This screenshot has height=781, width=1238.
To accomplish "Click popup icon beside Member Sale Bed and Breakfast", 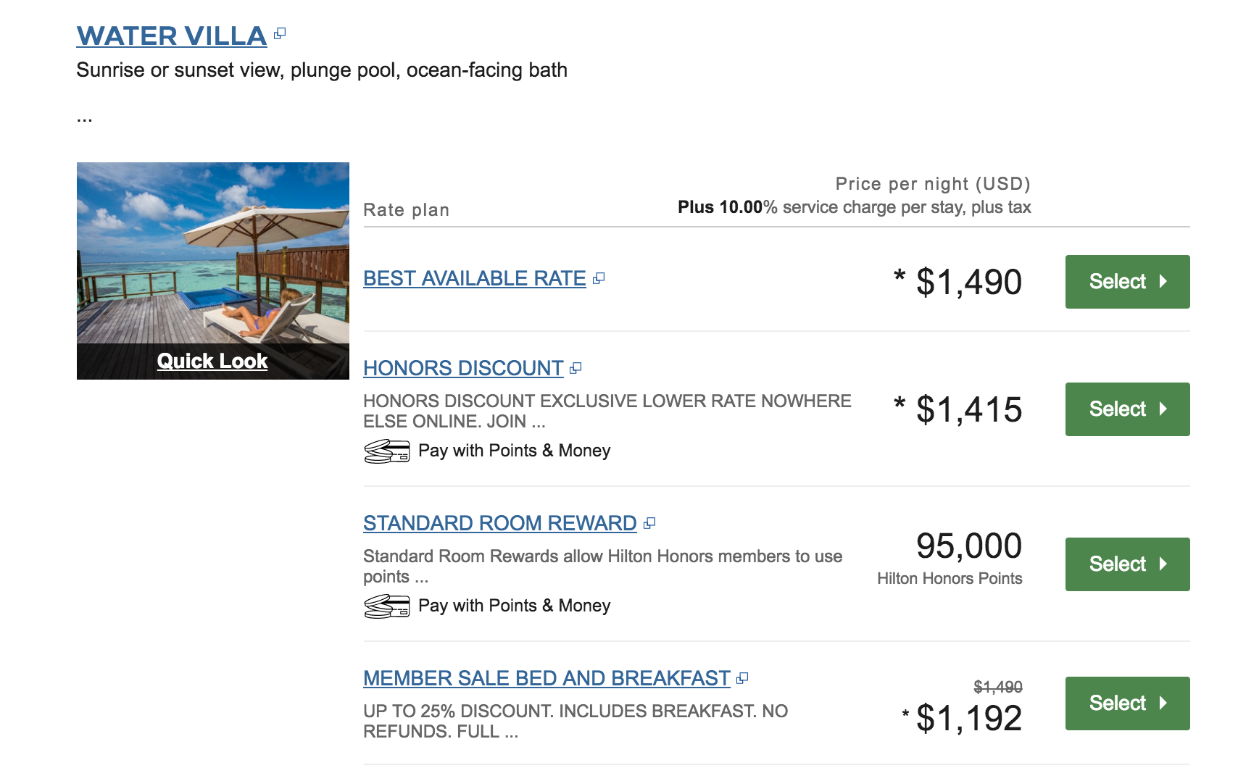I will point(742,679).
